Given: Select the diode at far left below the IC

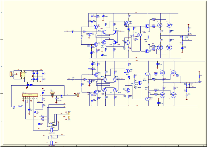Looking at the screenshot, I should 15,107.
